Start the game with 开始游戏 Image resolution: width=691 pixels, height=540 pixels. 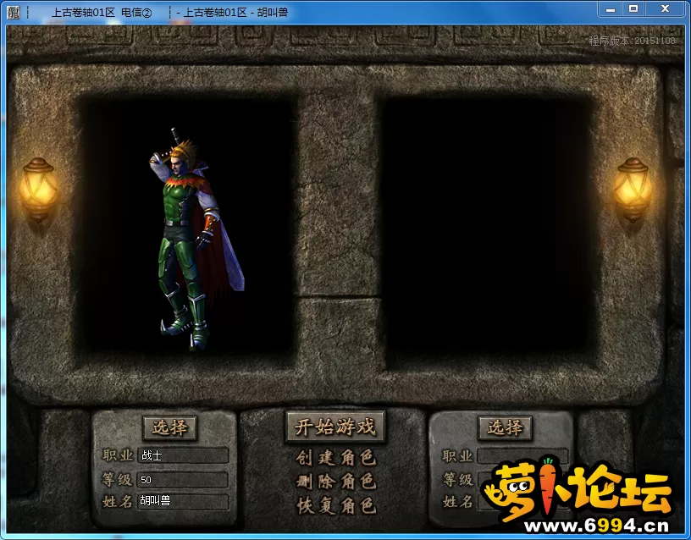335,427
